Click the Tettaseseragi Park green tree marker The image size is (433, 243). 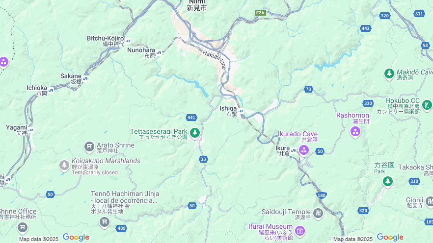(195, 133)
